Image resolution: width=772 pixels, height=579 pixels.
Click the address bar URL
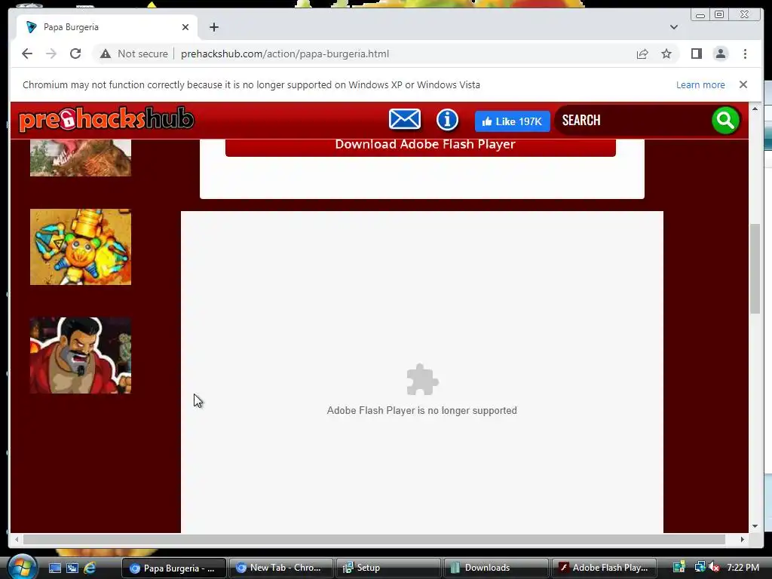pos(284,54)
